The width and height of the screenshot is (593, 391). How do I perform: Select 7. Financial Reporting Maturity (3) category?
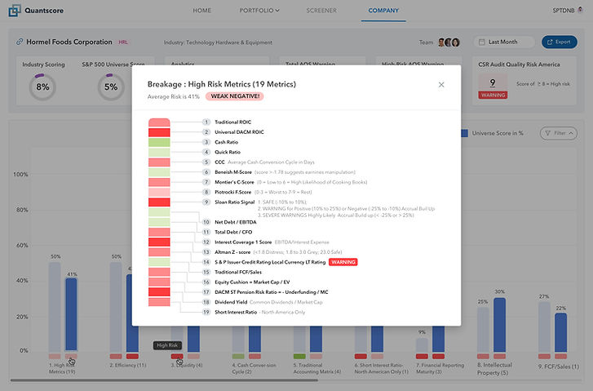click(440, 368)
